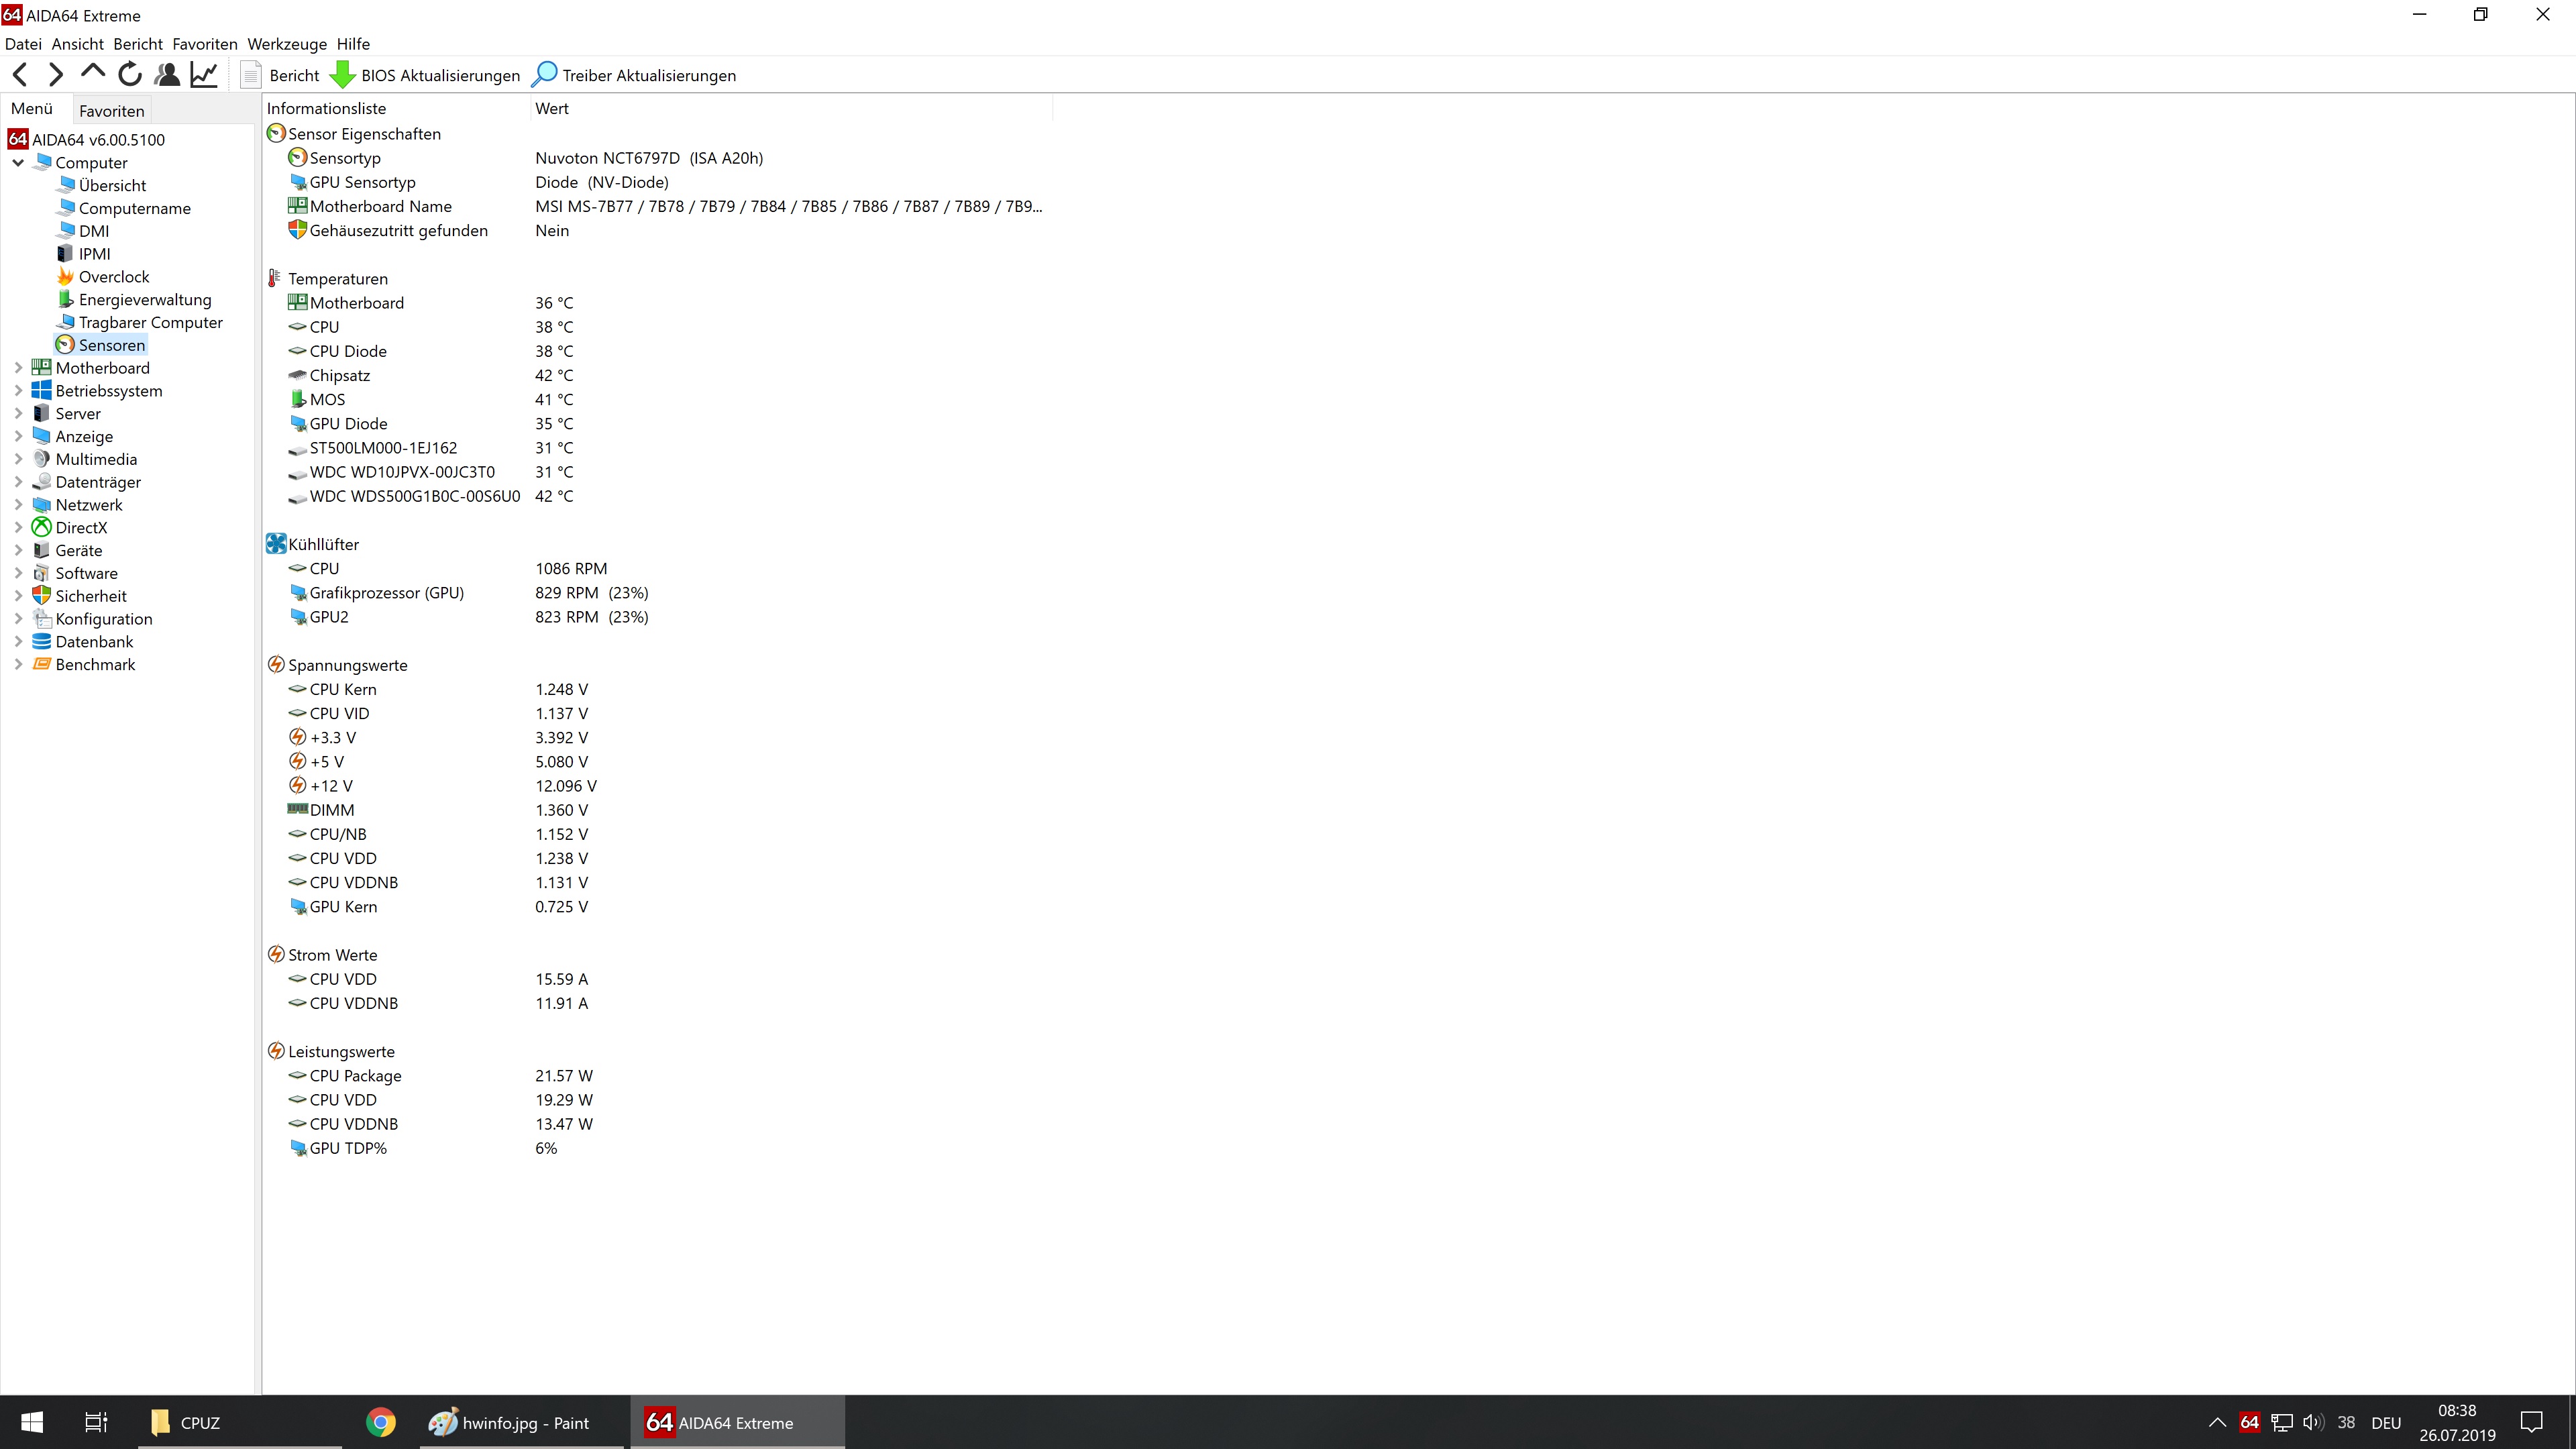Click the up level arrow icon
The image size is (2576, 1449).
click(x=93, y=73)
